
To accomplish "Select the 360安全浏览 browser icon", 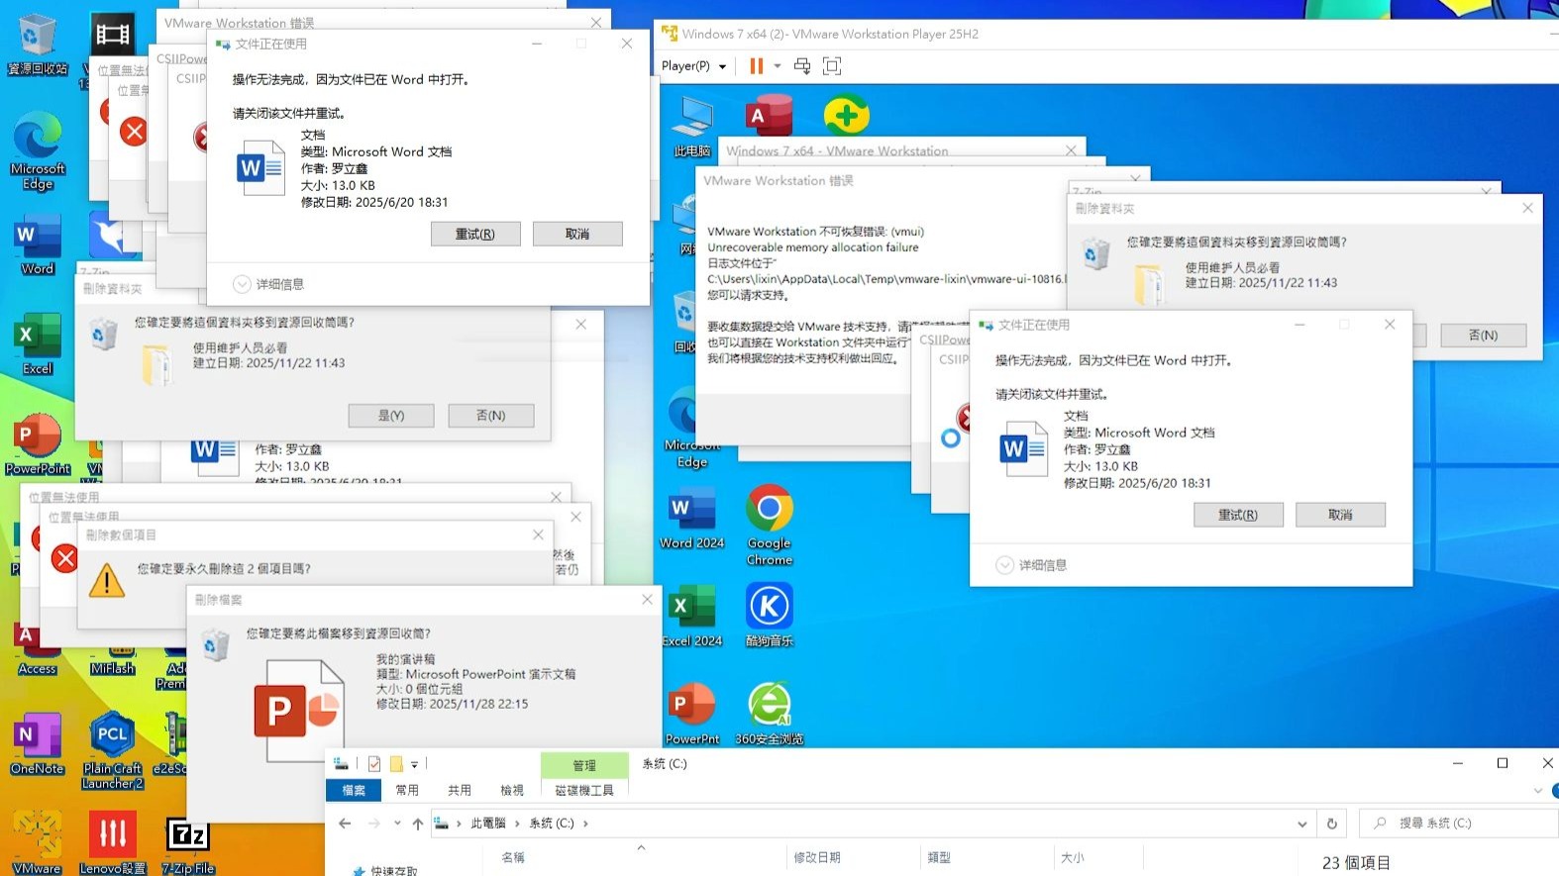I will (x=770, y=714).
